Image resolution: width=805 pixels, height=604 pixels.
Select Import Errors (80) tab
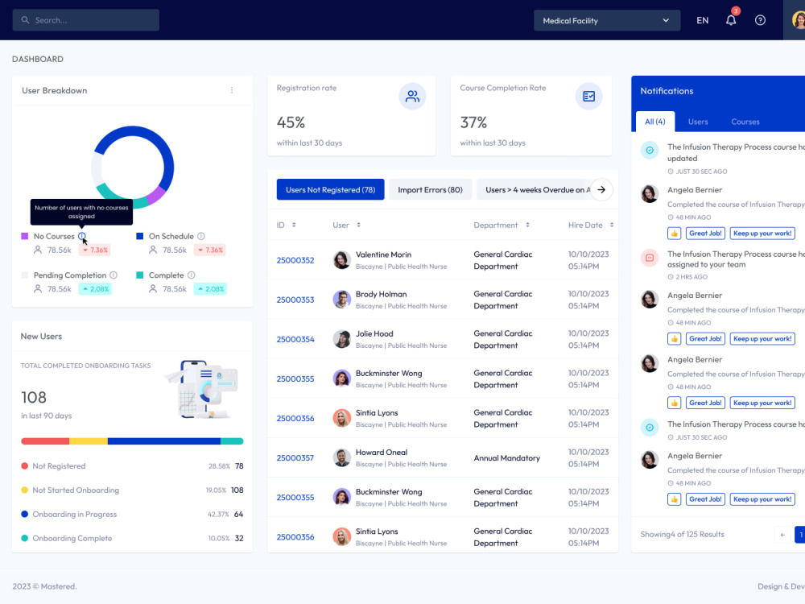point(430,189)
